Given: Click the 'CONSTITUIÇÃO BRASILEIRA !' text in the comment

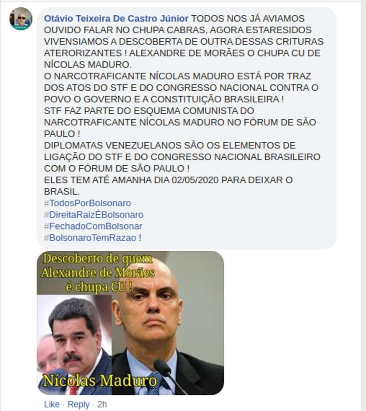Looking at the screenshot, I should tap(217, 100).
